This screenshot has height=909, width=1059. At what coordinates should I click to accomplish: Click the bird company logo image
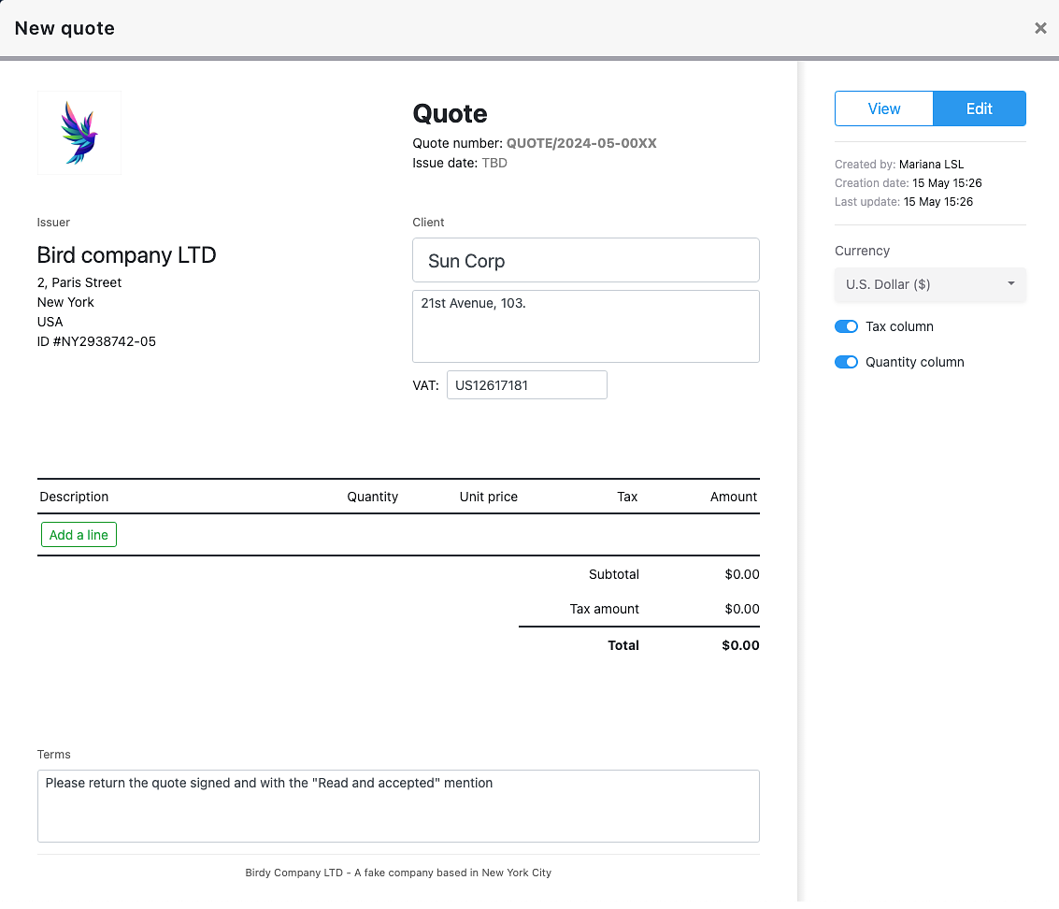click(x=79, y=132)
